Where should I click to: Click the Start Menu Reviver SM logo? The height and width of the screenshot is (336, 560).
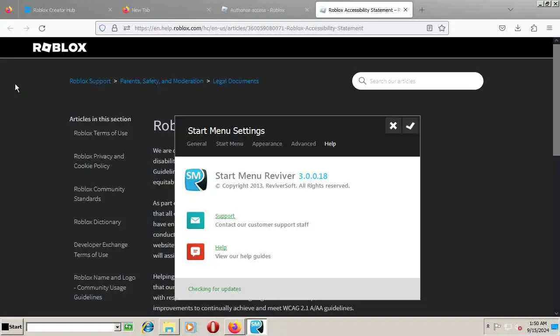coord(196,180)
